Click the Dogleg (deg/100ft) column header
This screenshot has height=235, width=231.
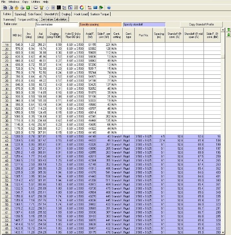coord(54,35)
